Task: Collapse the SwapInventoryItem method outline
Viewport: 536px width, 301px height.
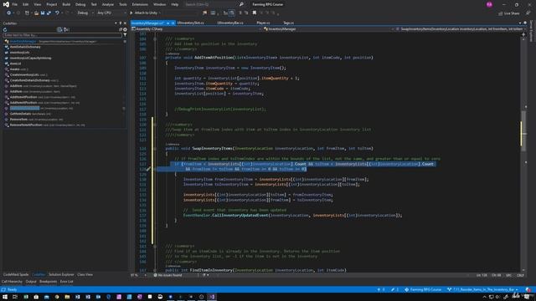Action: click(x=155, y=149)
